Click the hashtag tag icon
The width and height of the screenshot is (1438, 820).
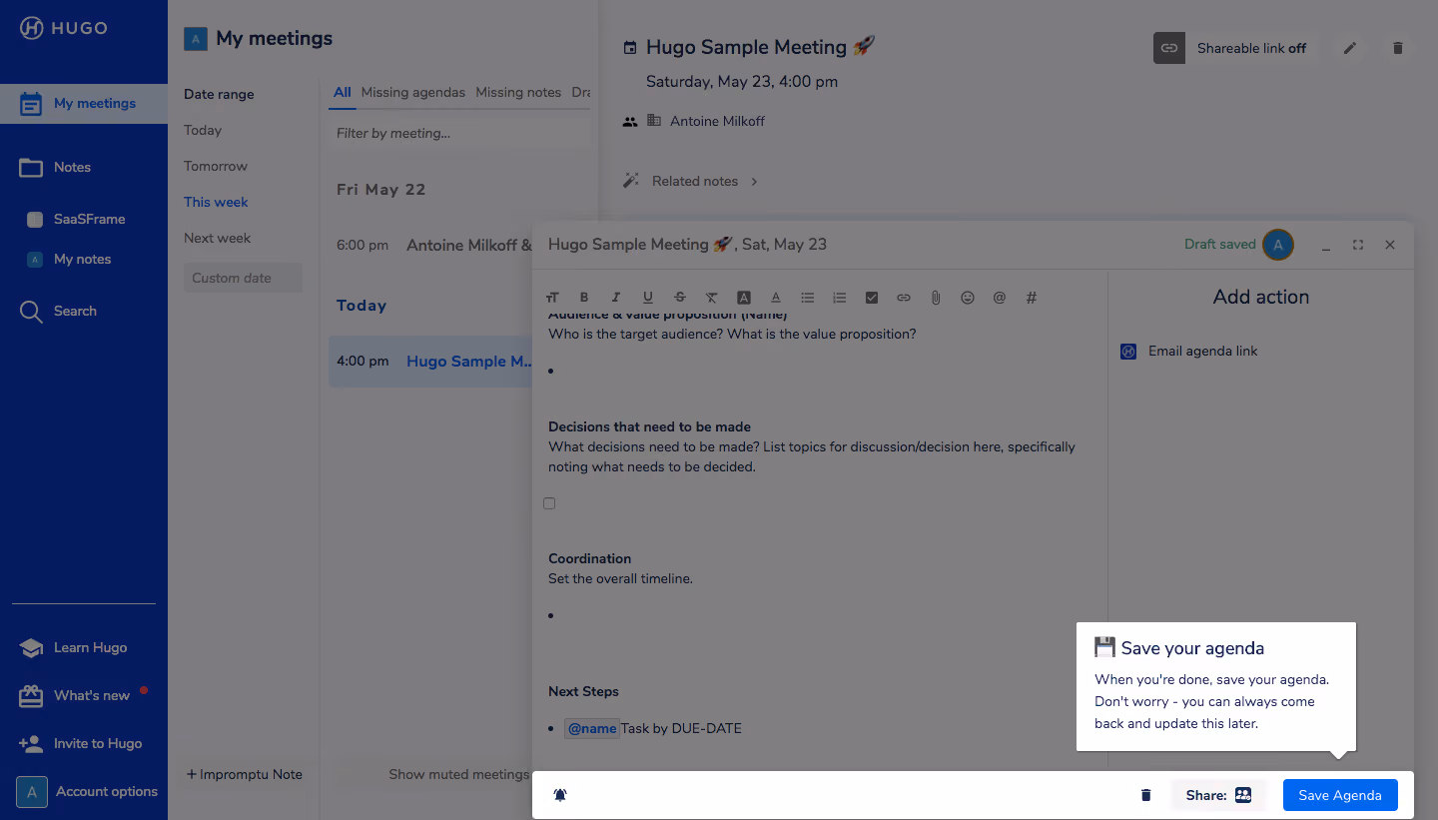pos(1032,298)
